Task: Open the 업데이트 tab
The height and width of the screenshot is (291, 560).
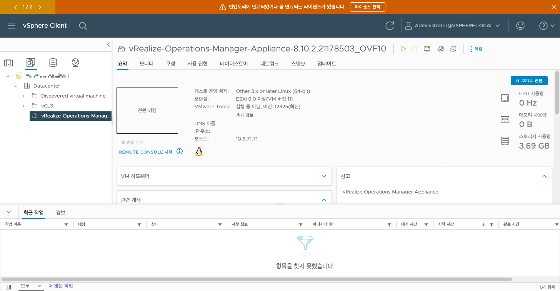Action: point(327,64)
